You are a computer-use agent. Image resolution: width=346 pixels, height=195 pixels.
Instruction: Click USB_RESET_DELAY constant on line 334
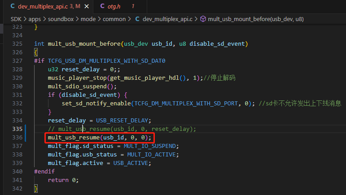(x=122, y=121)
